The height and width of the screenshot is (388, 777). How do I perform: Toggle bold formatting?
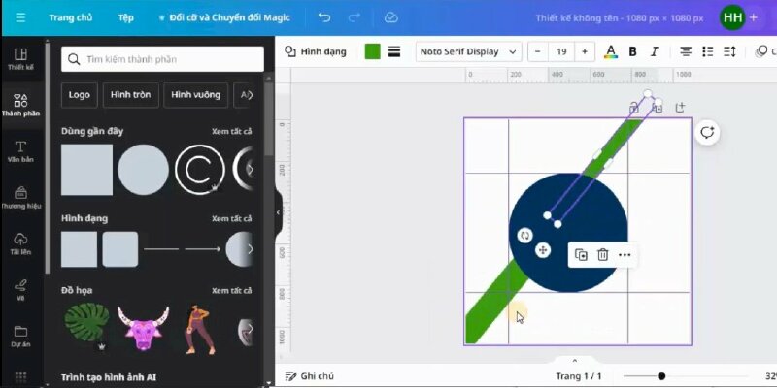633,51
